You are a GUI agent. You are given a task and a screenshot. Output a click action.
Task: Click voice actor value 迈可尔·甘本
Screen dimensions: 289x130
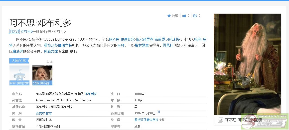tap(44, 120)
